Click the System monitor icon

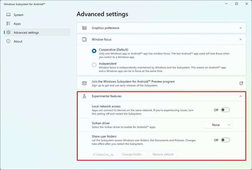tap(8, 15)
